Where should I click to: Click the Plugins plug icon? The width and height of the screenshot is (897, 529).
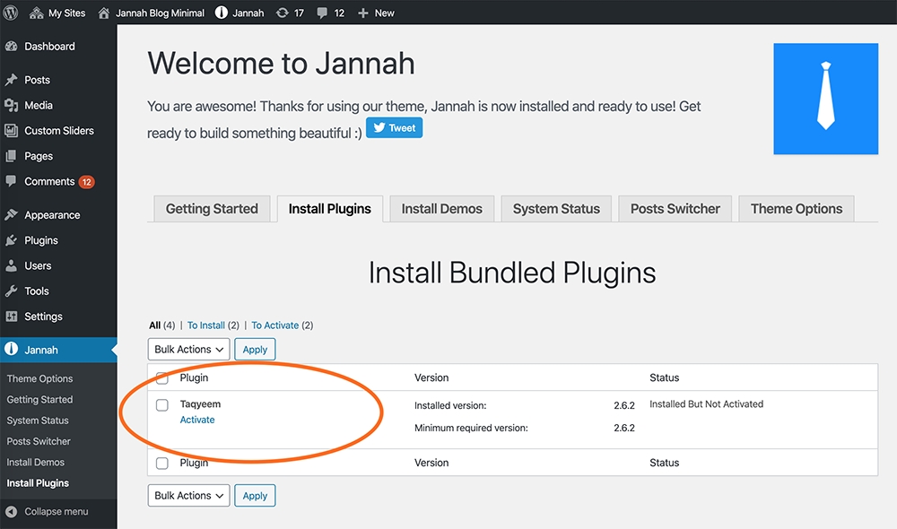[11, 240]
